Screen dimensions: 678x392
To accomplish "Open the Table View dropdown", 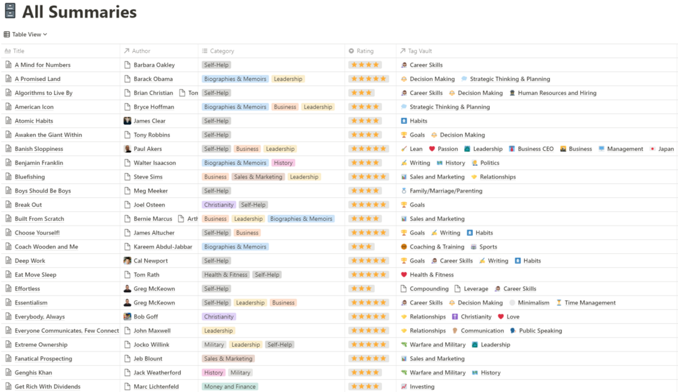I will (25, 34).
